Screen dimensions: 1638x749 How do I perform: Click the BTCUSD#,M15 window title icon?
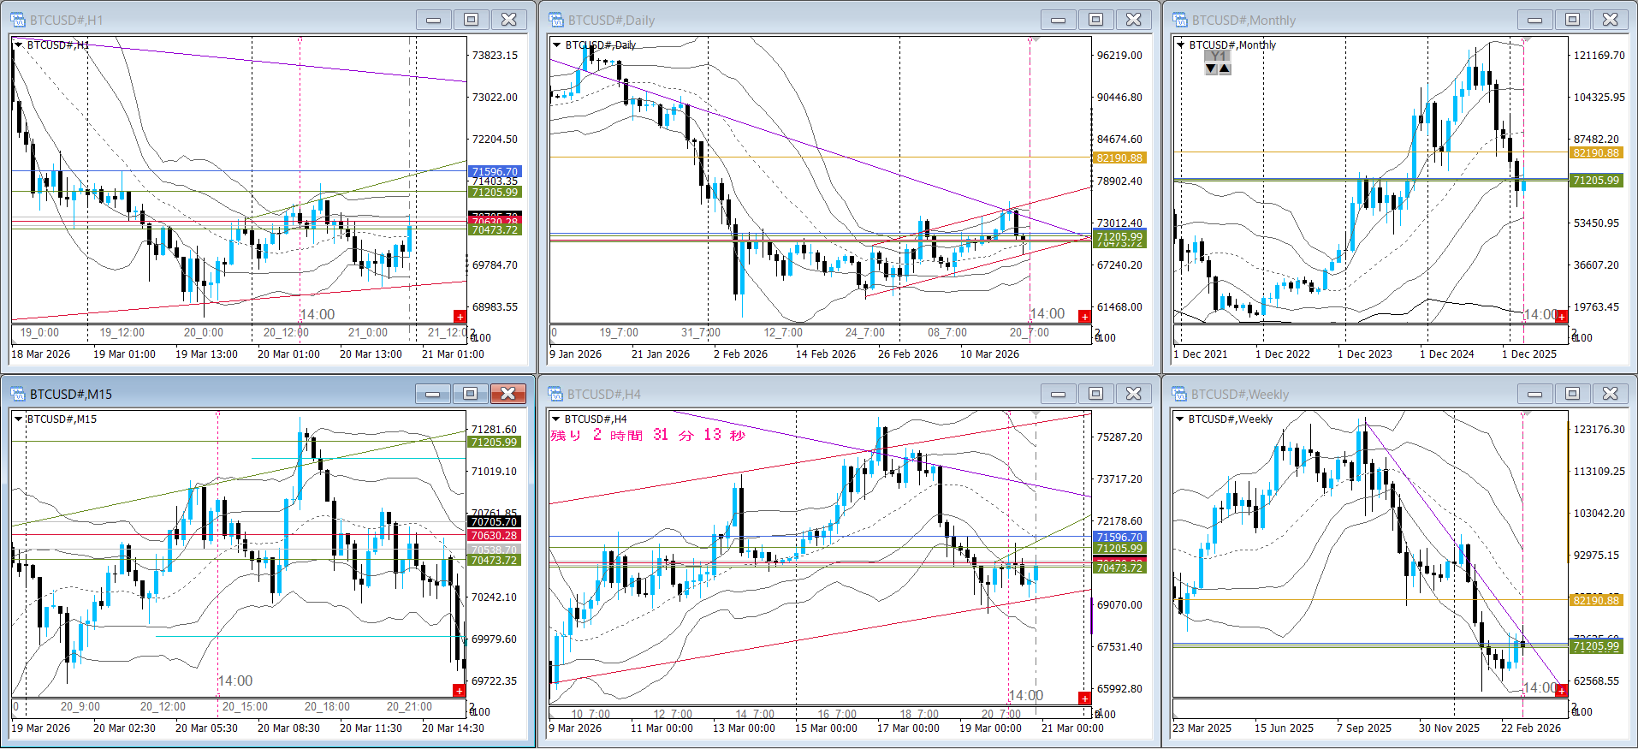pos(18,394)
